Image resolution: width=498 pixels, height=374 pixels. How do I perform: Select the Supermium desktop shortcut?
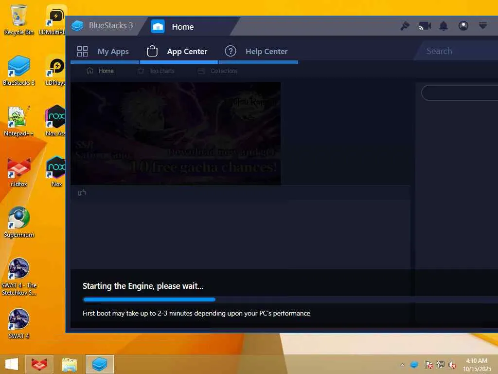point(19,222)
